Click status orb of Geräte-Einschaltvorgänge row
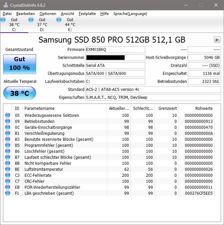 (8, 127)
